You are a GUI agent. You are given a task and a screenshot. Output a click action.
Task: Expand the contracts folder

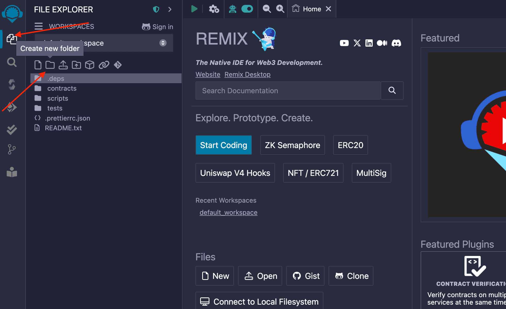pyautogui.click(x=106, y=88)
